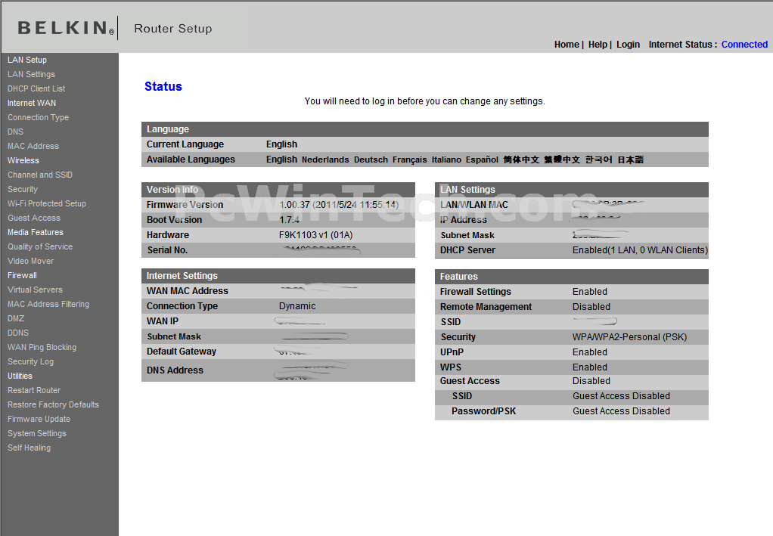Click boot version value 1.7.4
The height and width of the screenshot is (536, 773).
[290, 220]
